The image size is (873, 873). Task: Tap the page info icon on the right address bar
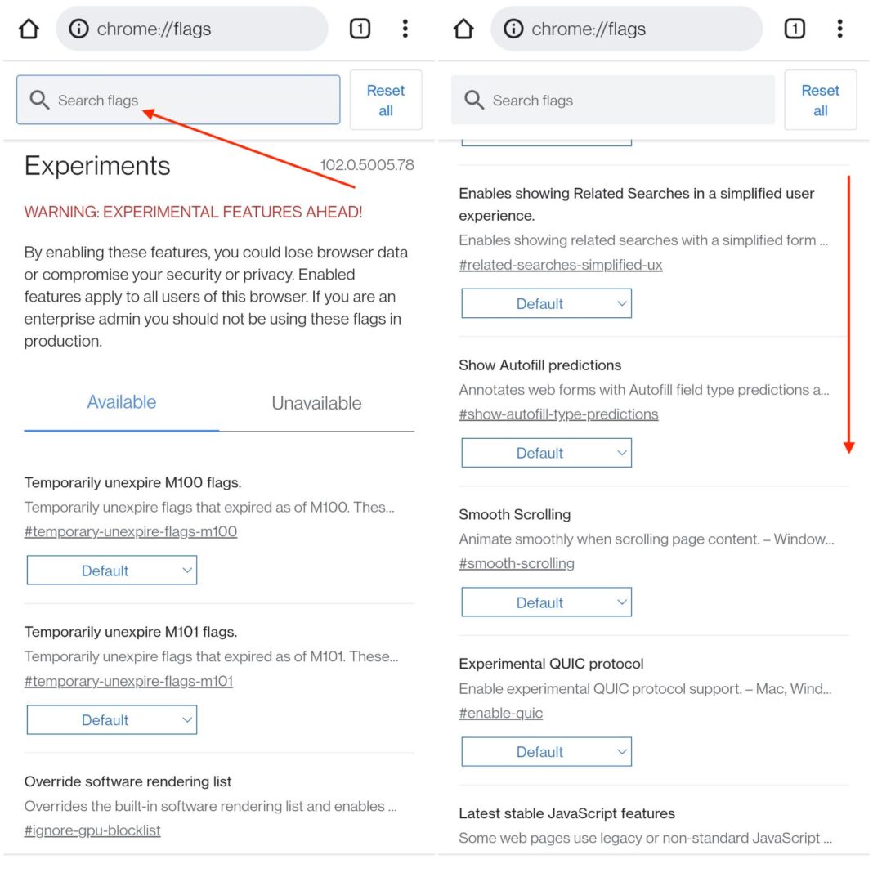click(x=513, y=28)
